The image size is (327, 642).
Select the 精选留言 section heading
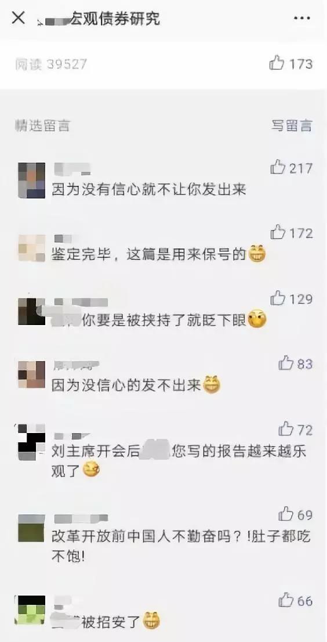(x=42, y=126)
